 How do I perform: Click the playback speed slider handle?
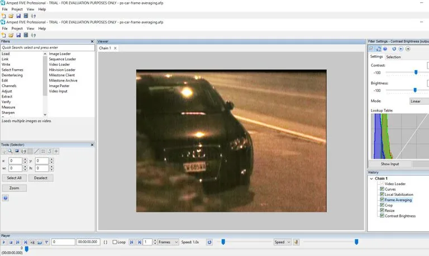(x=223, y=242)
